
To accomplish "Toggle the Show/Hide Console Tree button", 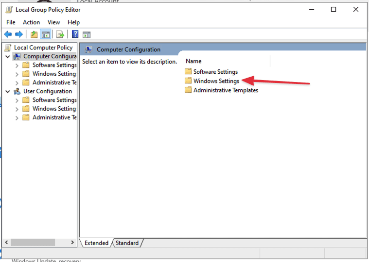I will pyautogui.click(x=46, y=34).
